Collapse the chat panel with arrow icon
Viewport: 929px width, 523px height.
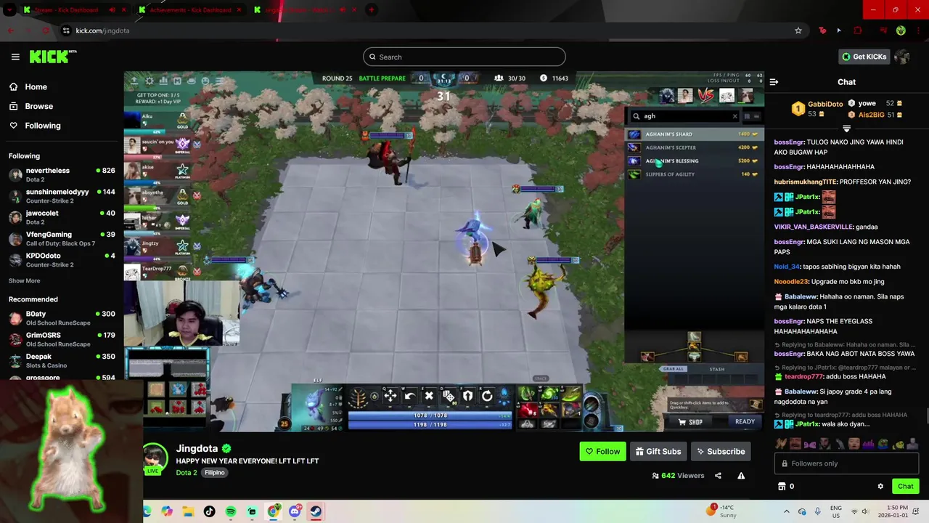(x=774, y=82)
